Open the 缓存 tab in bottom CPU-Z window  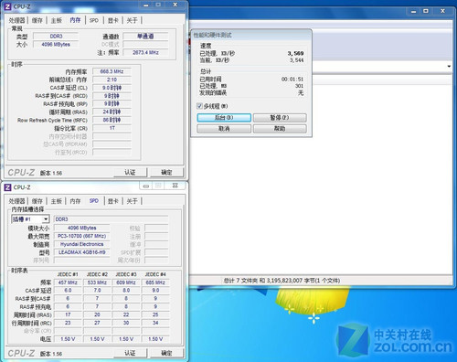pyautogui.click(x=37, y=201)
